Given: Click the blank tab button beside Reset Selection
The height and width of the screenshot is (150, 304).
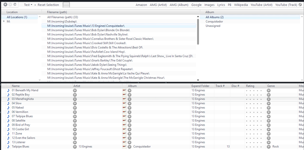Looking at the screenshot, I should [x=66, y=5].
